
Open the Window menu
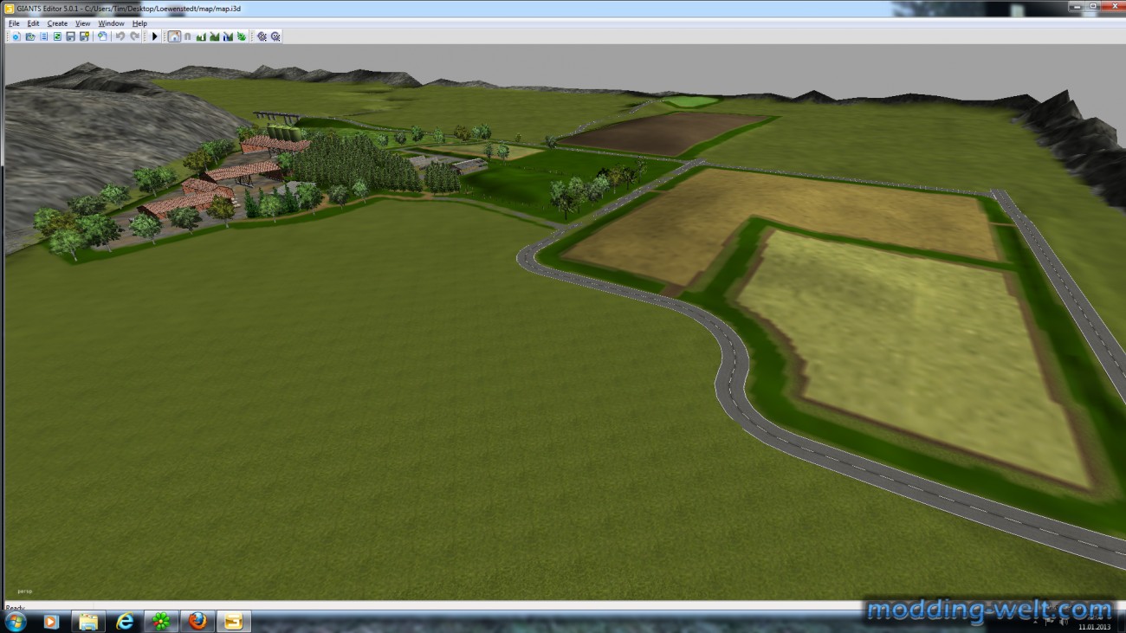(x=111, y=23)
